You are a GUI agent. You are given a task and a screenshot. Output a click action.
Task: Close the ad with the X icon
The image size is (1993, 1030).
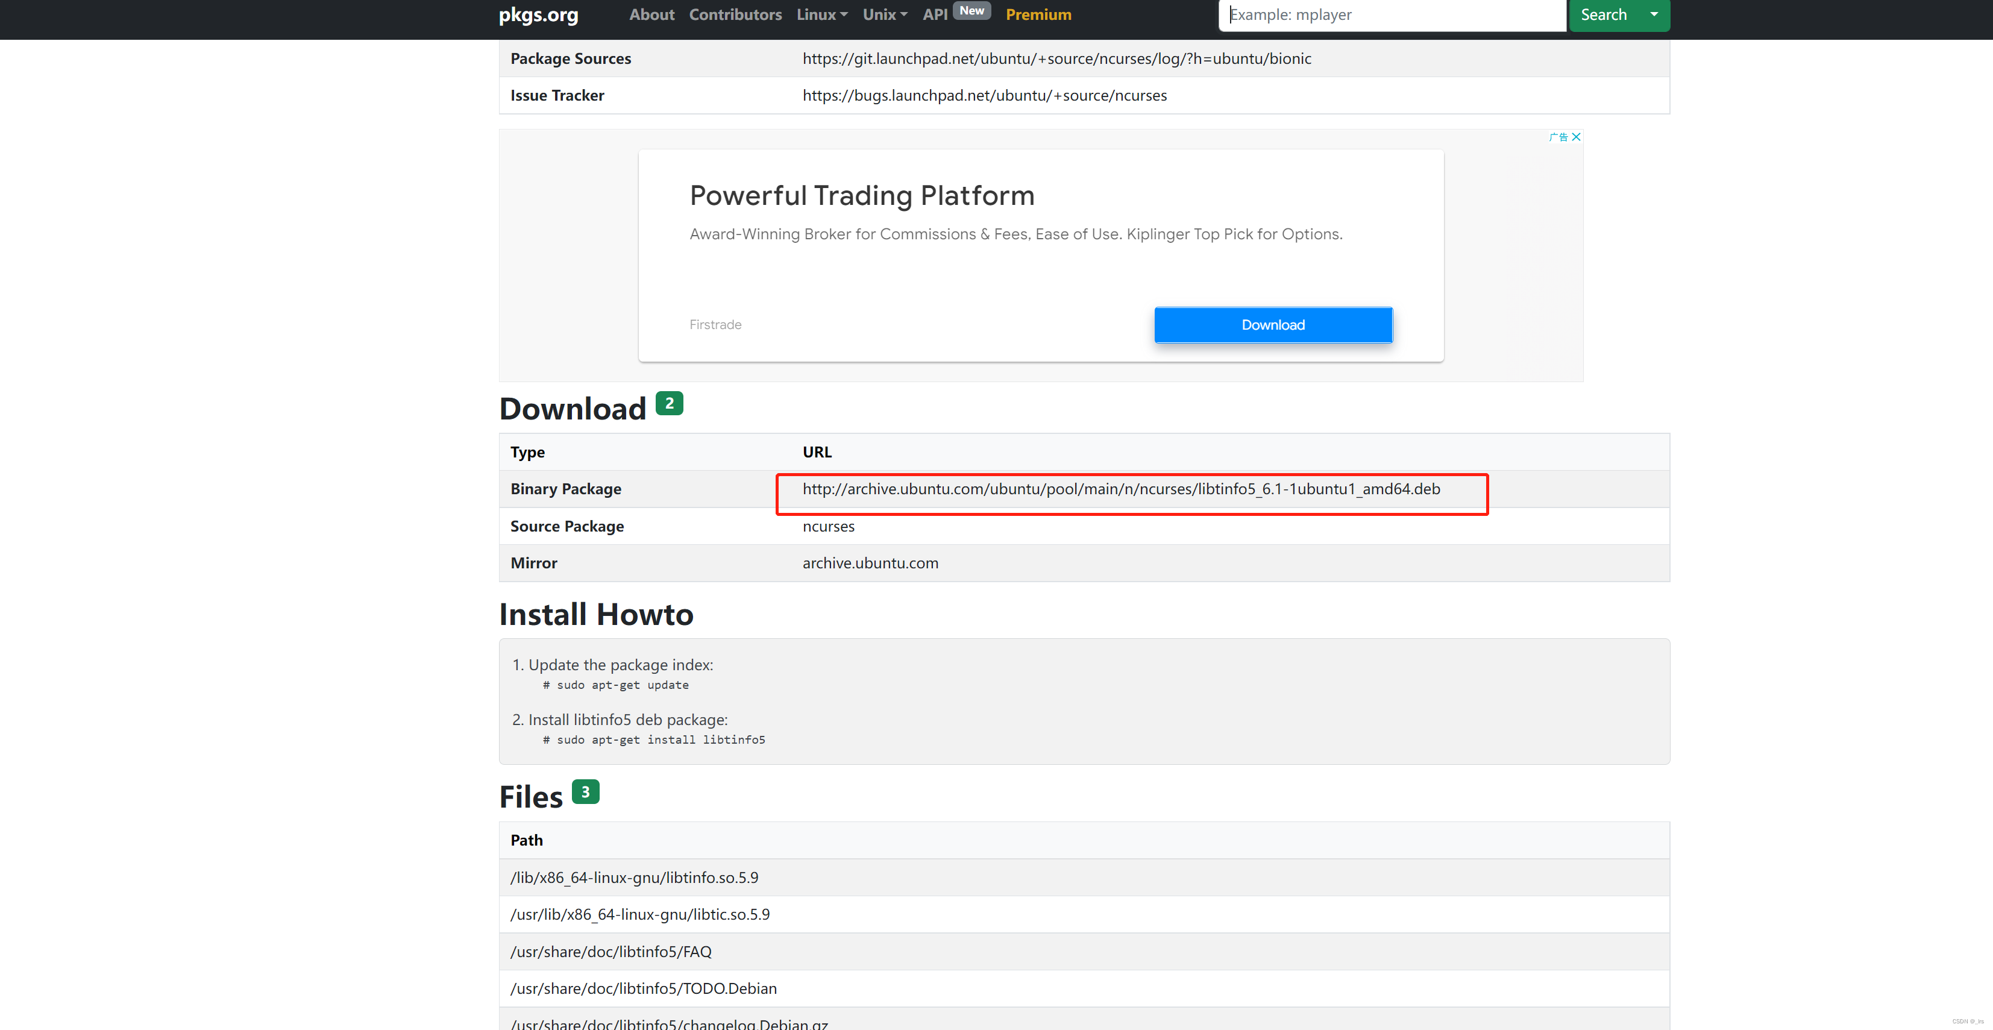click(x=1576, y=137)
